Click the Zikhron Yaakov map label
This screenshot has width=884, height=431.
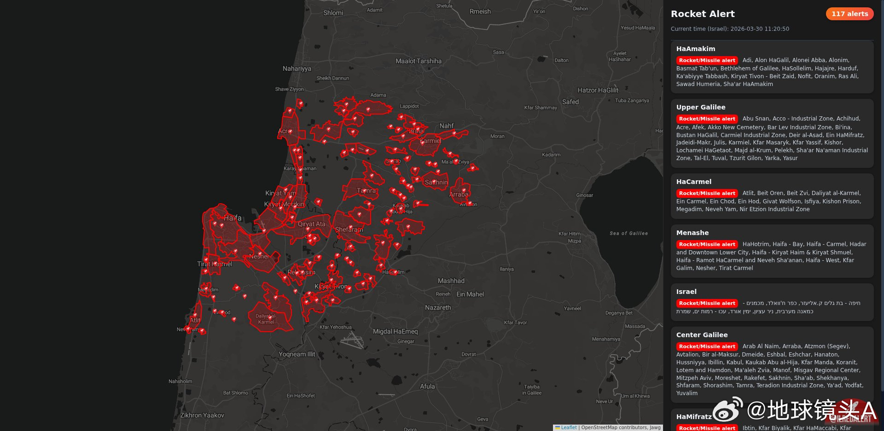[202, 415]
